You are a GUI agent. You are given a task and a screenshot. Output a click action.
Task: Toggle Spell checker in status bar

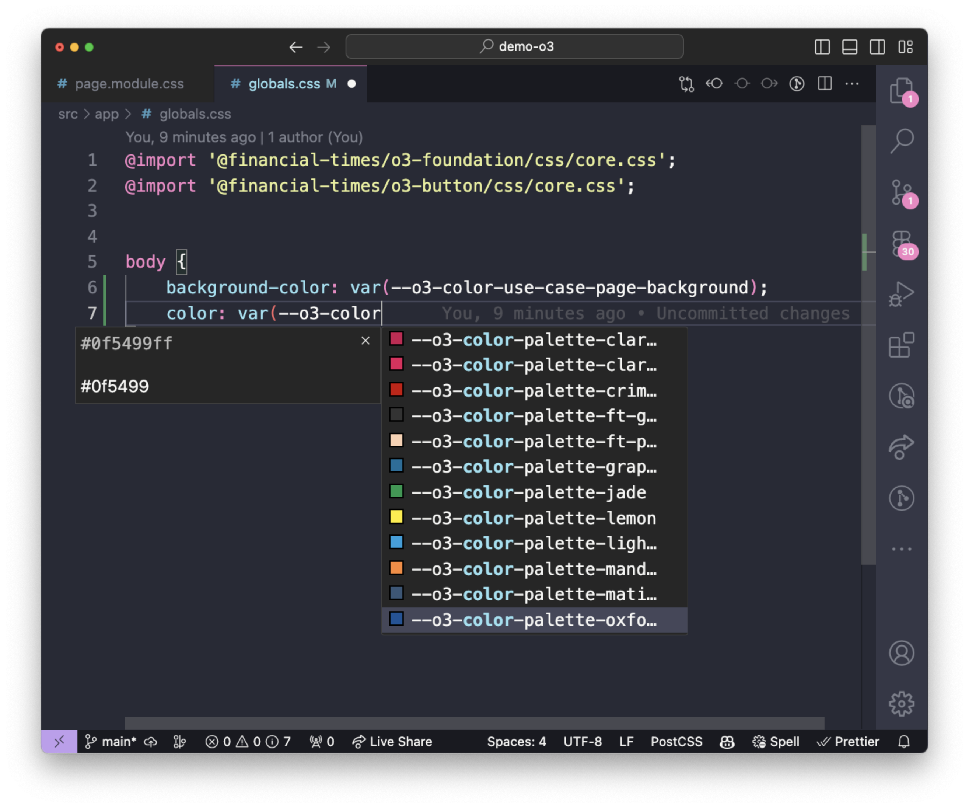click(x=776, y=742)
